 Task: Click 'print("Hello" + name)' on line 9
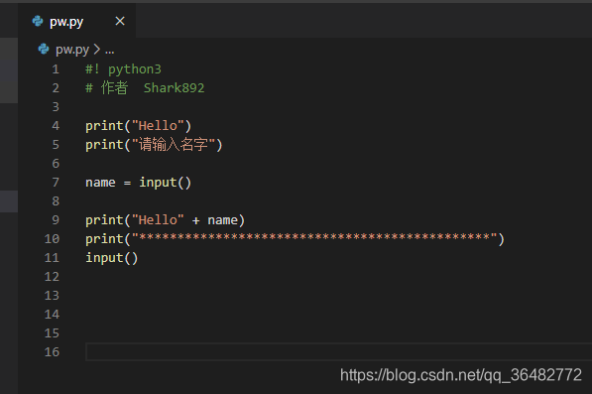point(166,220)
